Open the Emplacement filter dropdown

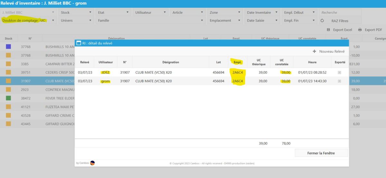225,21
